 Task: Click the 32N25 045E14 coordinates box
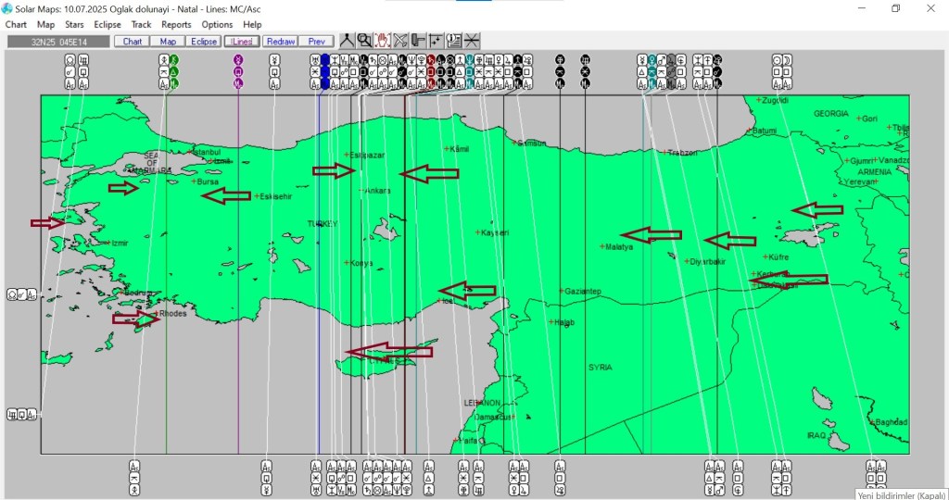tap(57, 41)
